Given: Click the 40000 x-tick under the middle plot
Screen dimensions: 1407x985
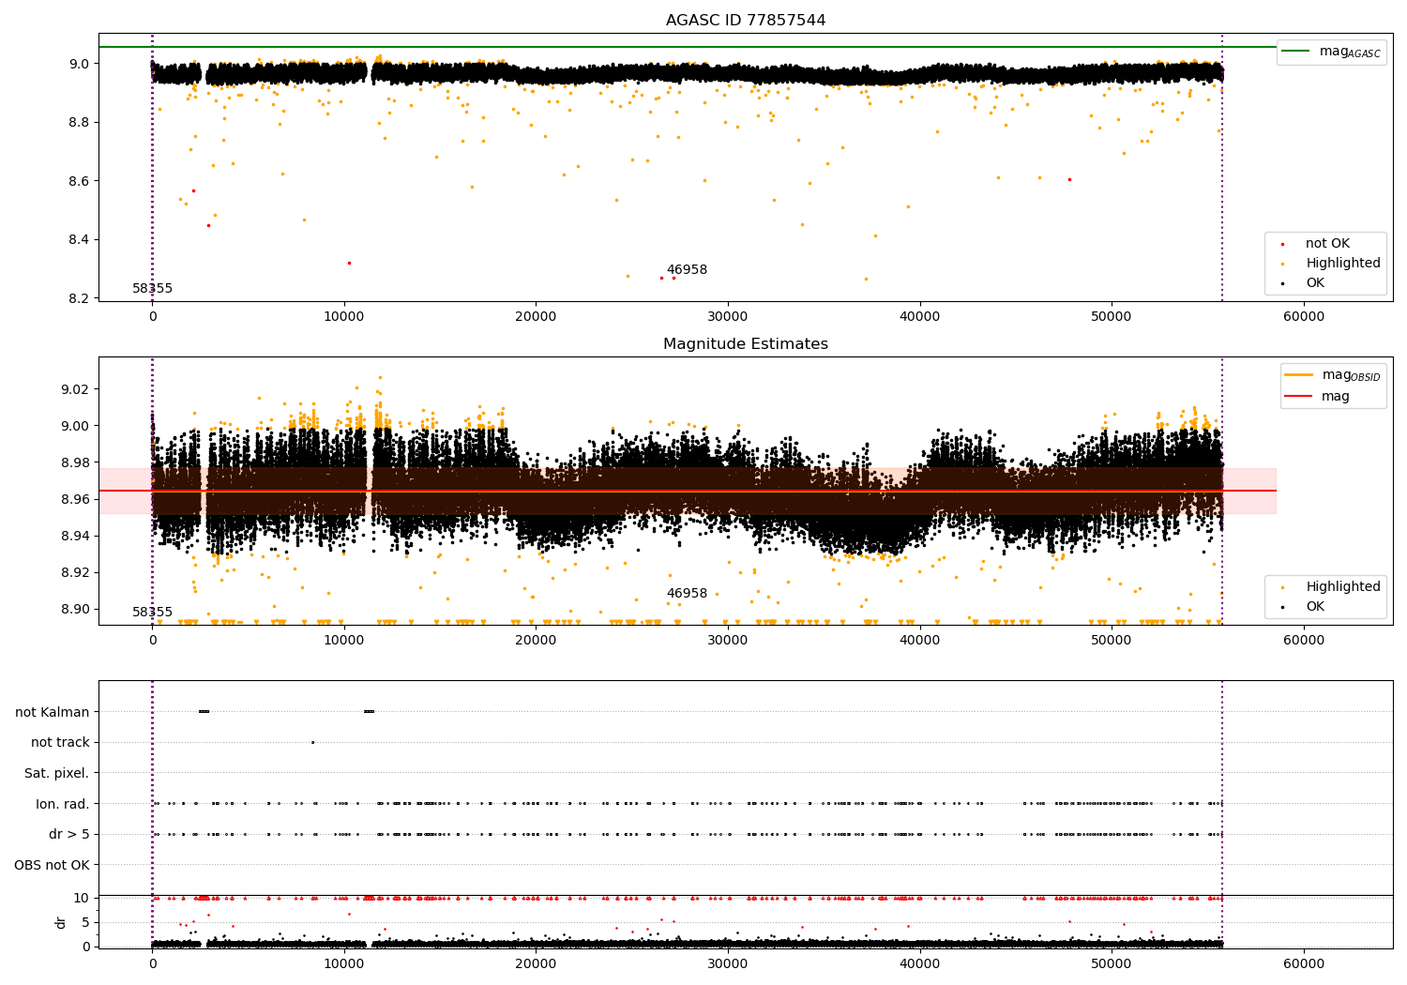Looking at the screenshot, I should (x=920, y=641).
